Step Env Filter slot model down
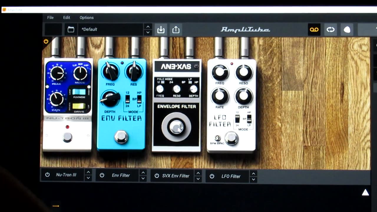The height and width of the screenshot is (212, 377). pyautogui.click(x=143, y=178)
